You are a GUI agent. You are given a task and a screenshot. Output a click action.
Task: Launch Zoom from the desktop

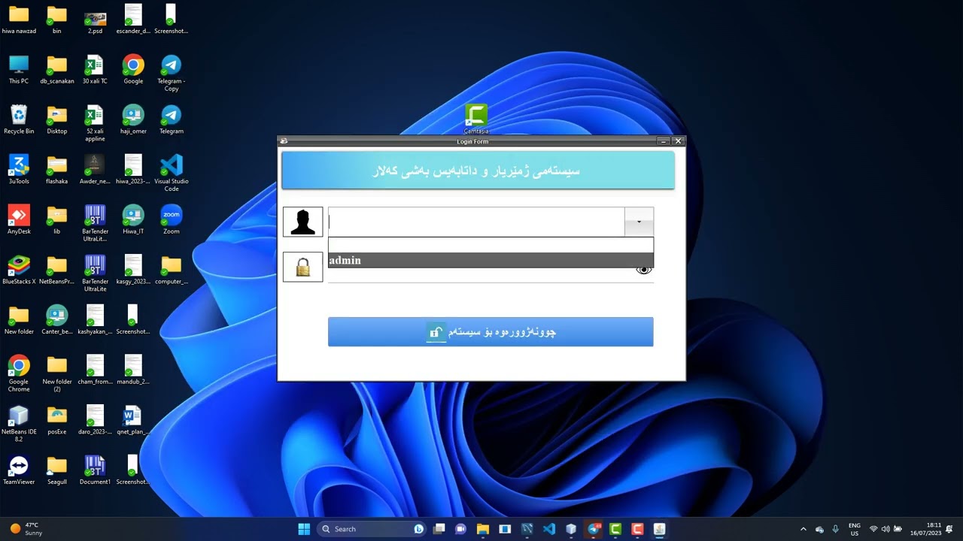point(172,219)
